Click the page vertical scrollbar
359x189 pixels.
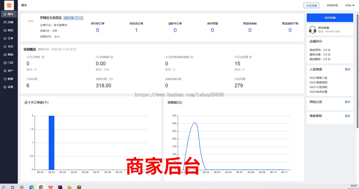(358, 72)
